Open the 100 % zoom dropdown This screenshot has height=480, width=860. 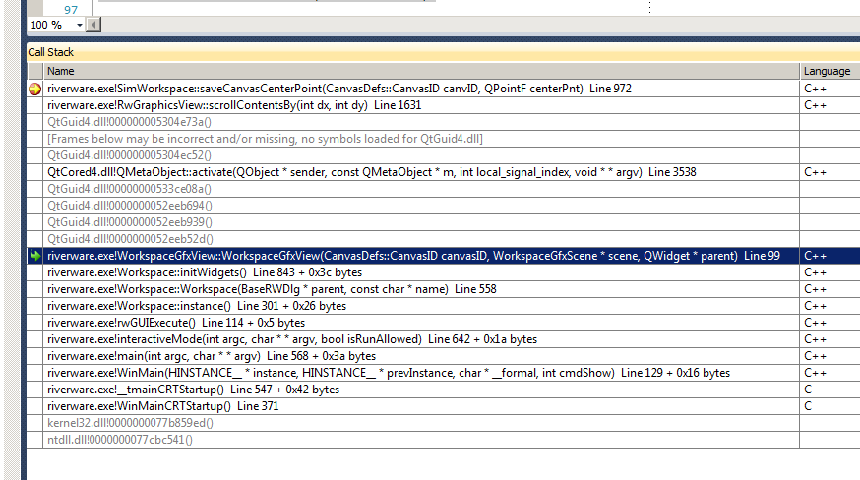[80, 25]
